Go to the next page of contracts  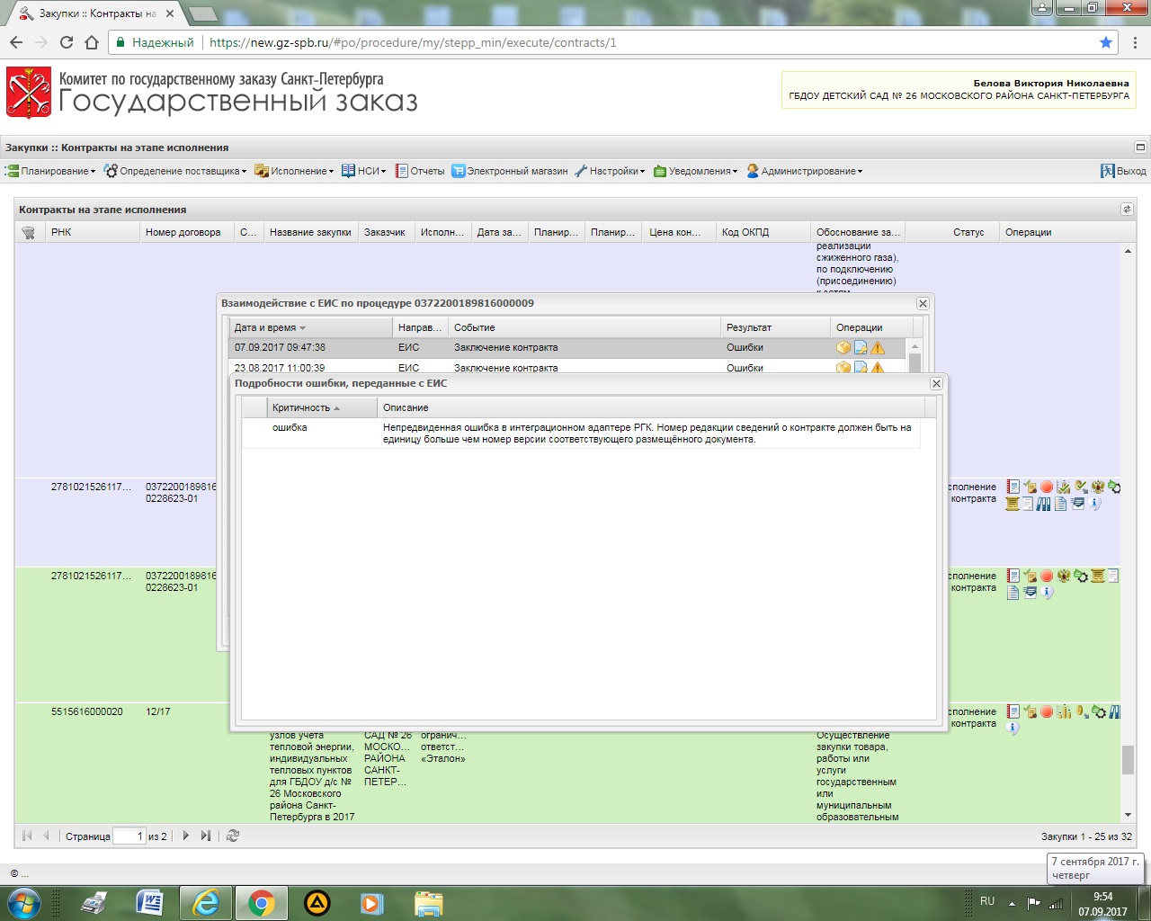186,836
